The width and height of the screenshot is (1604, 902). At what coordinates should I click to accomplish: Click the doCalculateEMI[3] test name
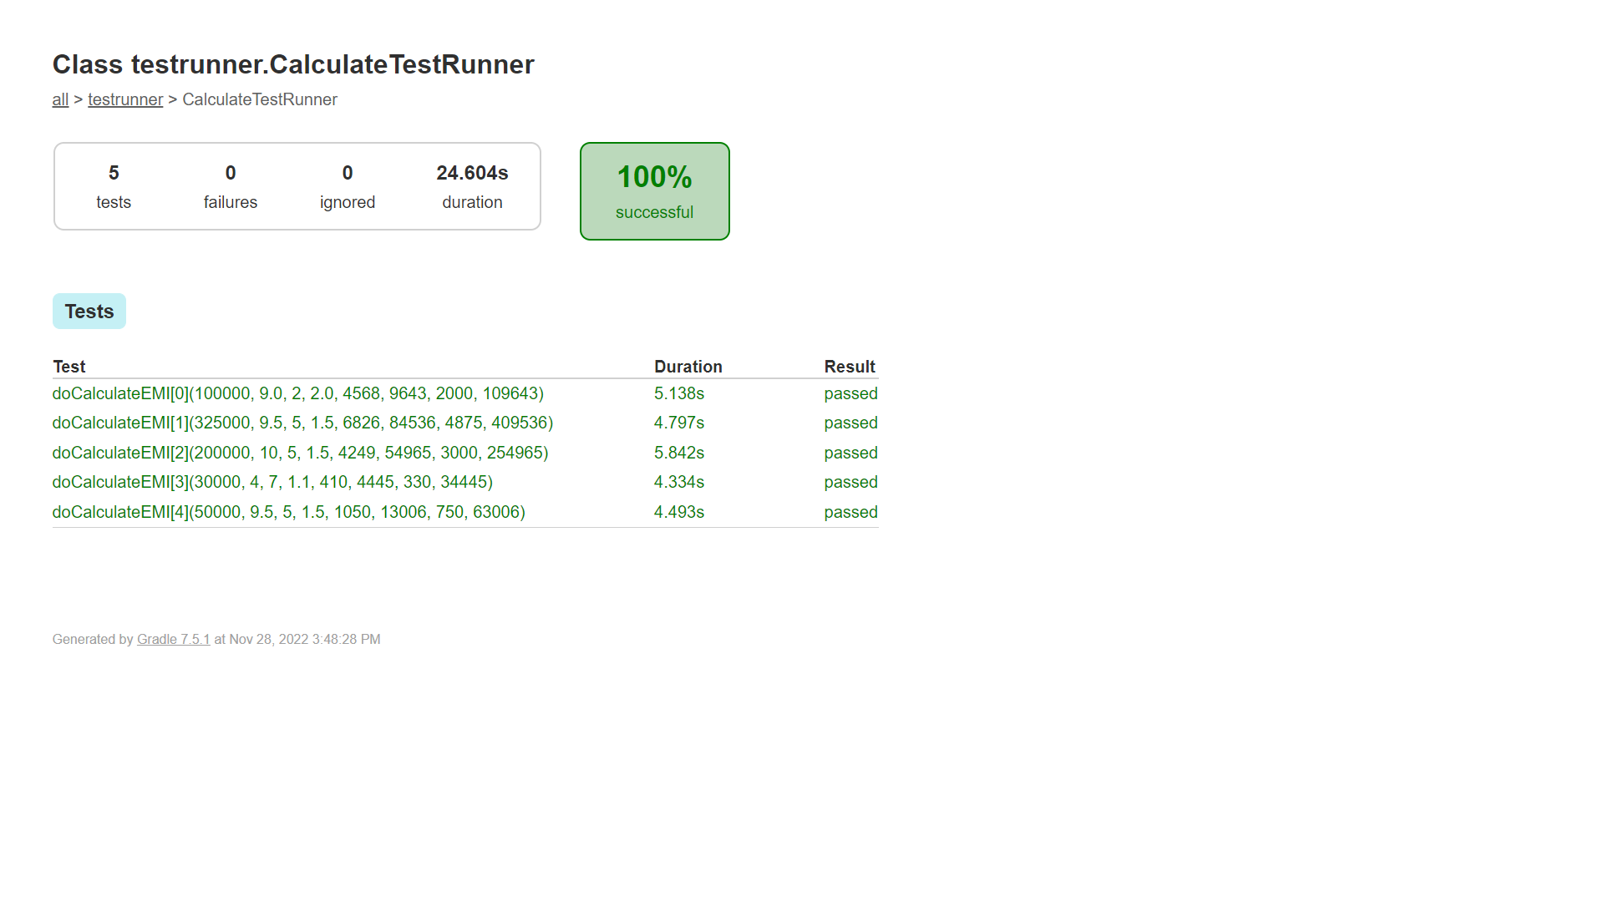[272, 482]
